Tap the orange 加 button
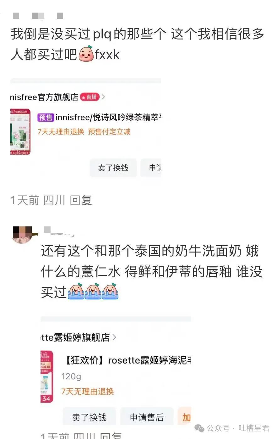The image size is (278, 439). click(x=185, y=417)
